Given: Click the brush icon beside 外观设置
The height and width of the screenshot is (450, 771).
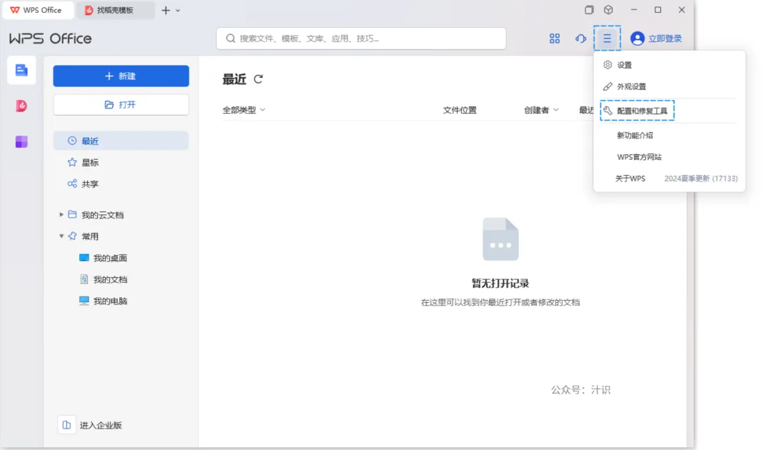Looking at the screenshot, I should click(608, 86).
